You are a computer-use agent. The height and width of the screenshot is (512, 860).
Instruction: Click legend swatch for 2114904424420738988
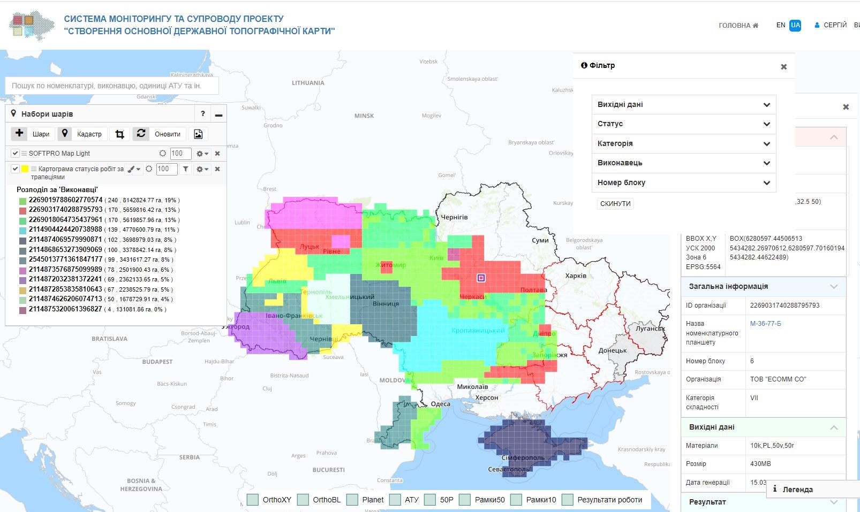(x=22, y=230)
